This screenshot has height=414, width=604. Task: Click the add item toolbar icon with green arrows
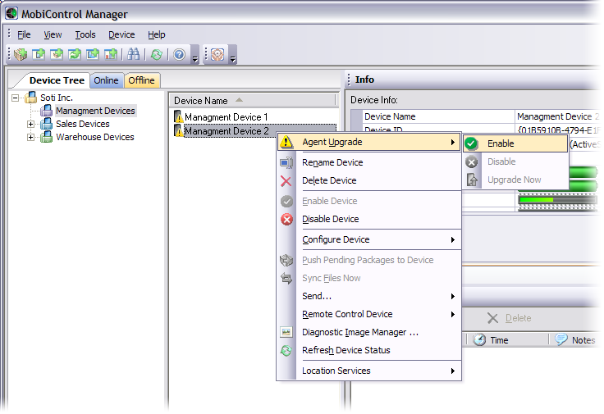click(75, 54)
